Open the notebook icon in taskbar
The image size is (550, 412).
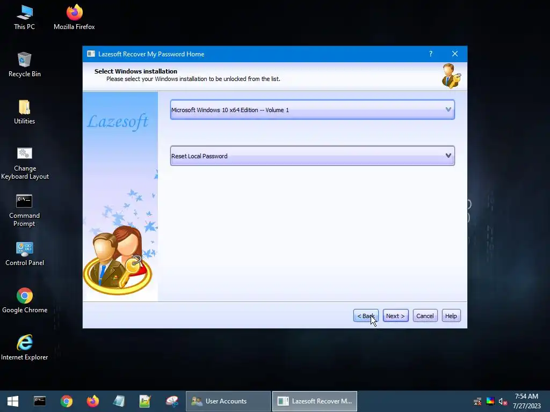pos(119,401)
